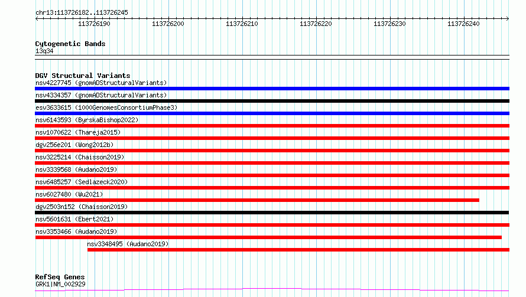Click the blue bar for esv3633615

click(x=272, y=113)
